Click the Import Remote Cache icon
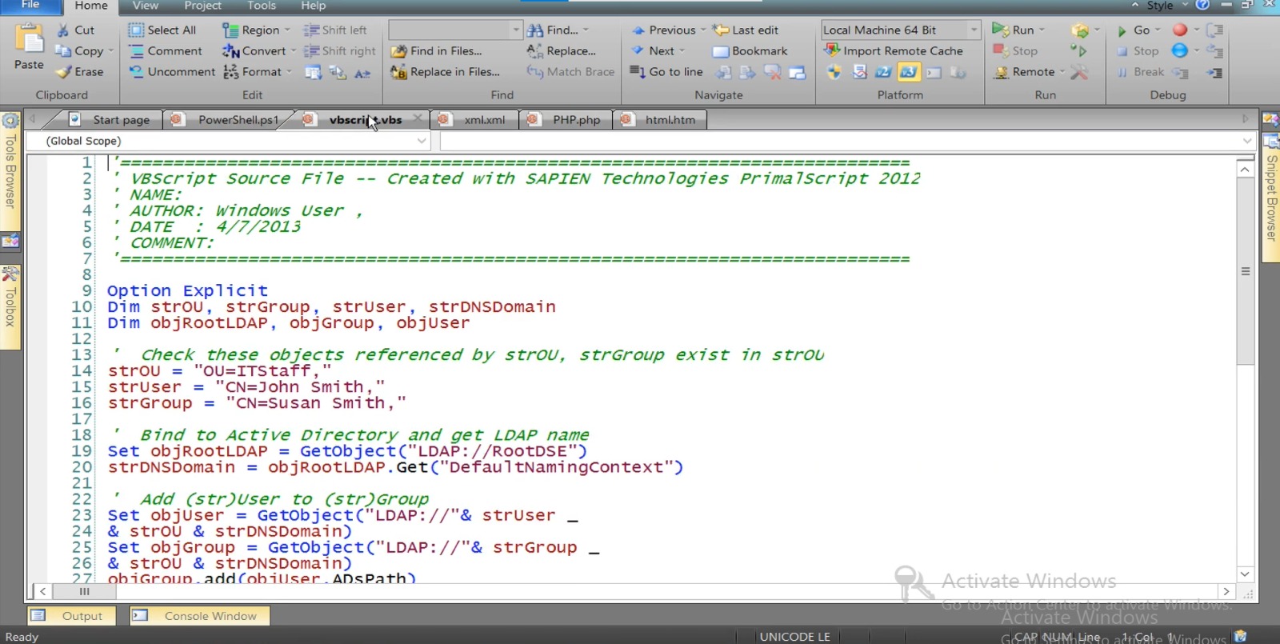1280x644 pixels. pyautogui.click(x=832, y=51)
